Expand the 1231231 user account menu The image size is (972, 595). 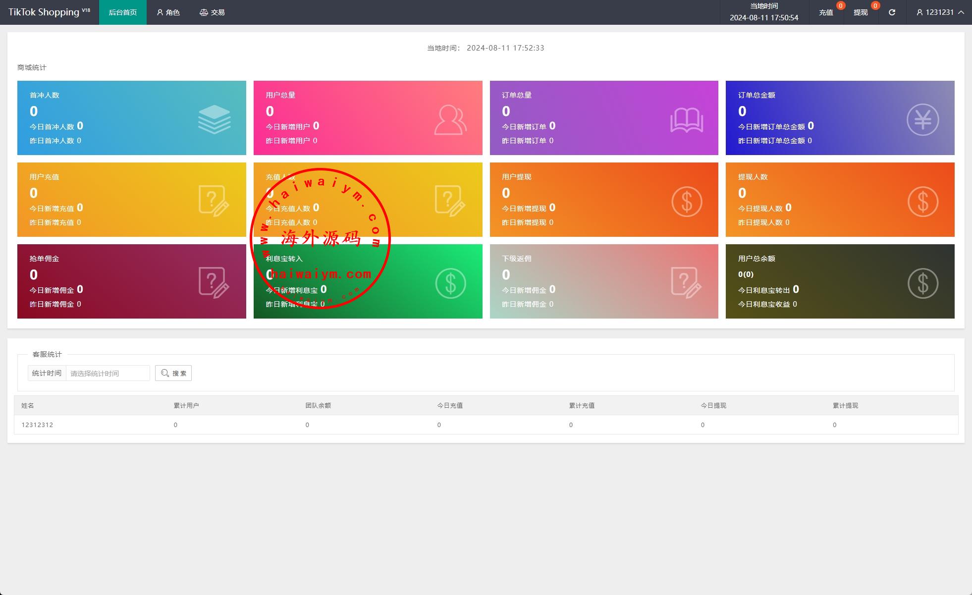coord(940,12)
